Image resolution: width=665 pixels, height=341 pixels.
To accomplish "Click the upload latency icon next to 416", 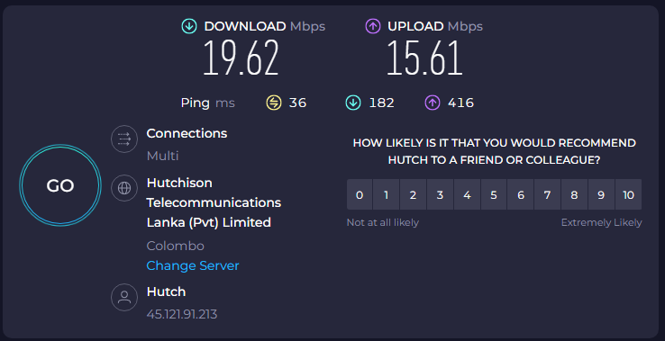I will pyautogui.click(x=433, y=103).
